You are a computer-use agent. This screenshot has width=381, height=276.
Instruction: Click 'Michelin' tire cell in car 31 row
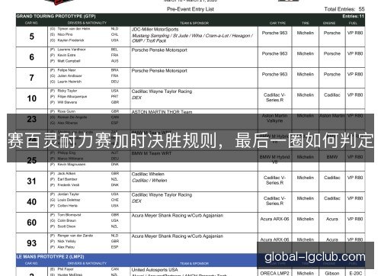[306, 178]
